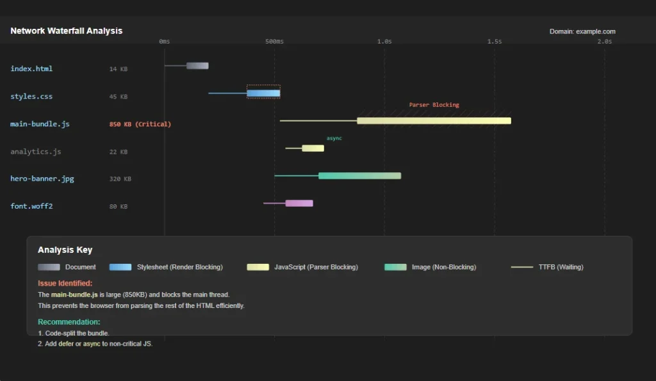The width and height of the screenshot is (656, 381).
Task: Click the green hero-banner.jpg download bar
Action: (360, 175)
